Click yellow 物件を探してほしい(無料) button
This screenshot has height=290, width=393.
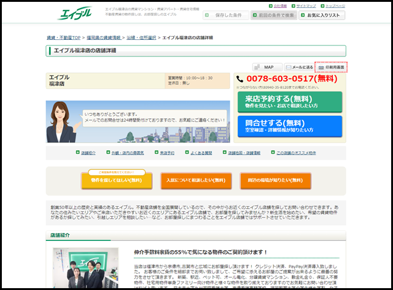coord(117,180)
